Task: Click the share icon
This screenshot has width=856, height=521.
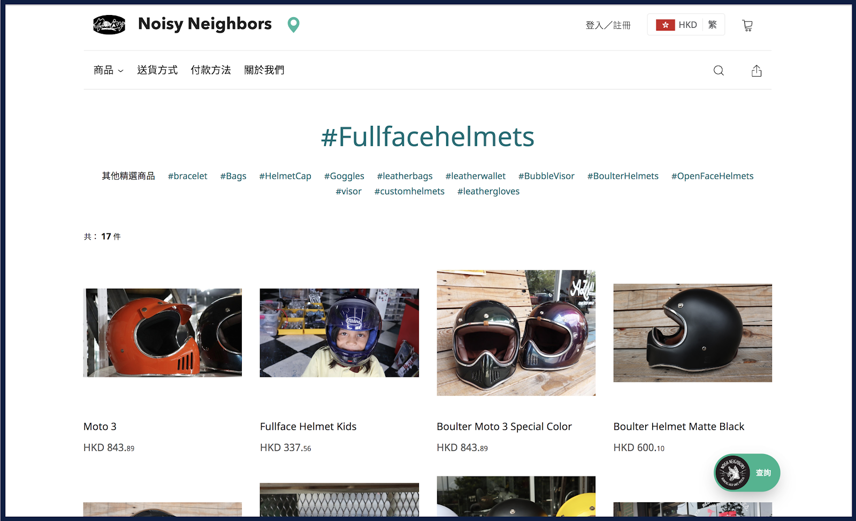Action: click(x=756, y=71)
